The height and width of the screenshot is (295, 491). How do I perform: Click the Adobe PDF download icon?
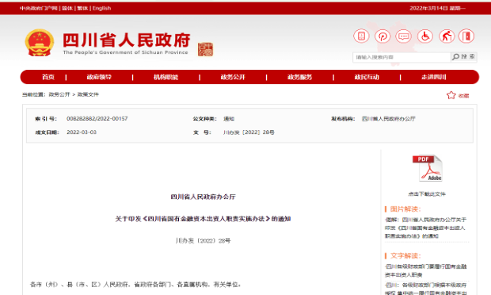click(x=428, y=168)
